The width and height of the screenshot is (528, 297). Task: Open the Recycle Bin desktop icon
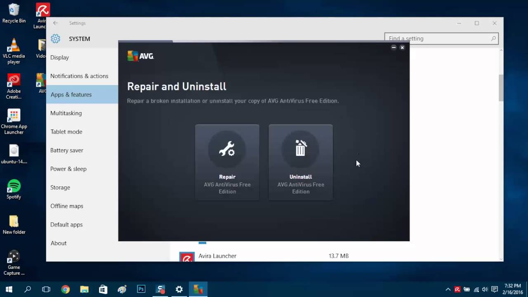click(14, 14)
